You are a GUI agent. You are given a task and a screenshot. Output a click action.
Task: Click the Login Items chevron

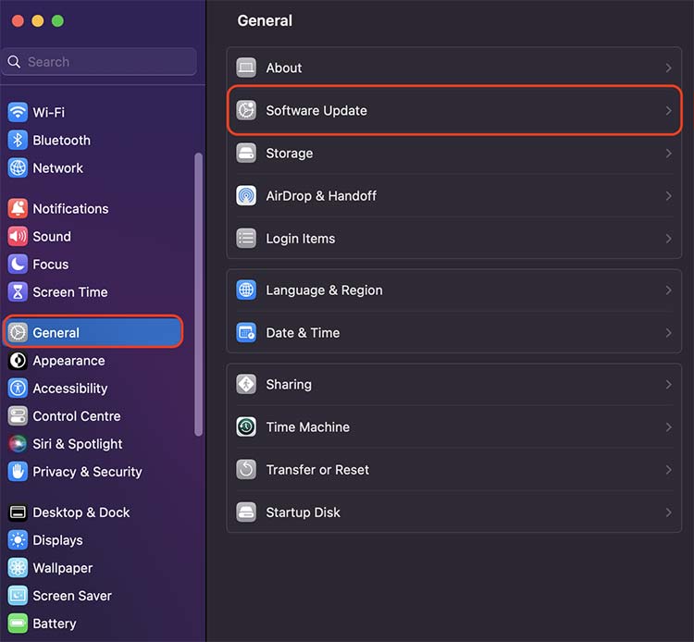pyautogui.click(x=668, y=239)
